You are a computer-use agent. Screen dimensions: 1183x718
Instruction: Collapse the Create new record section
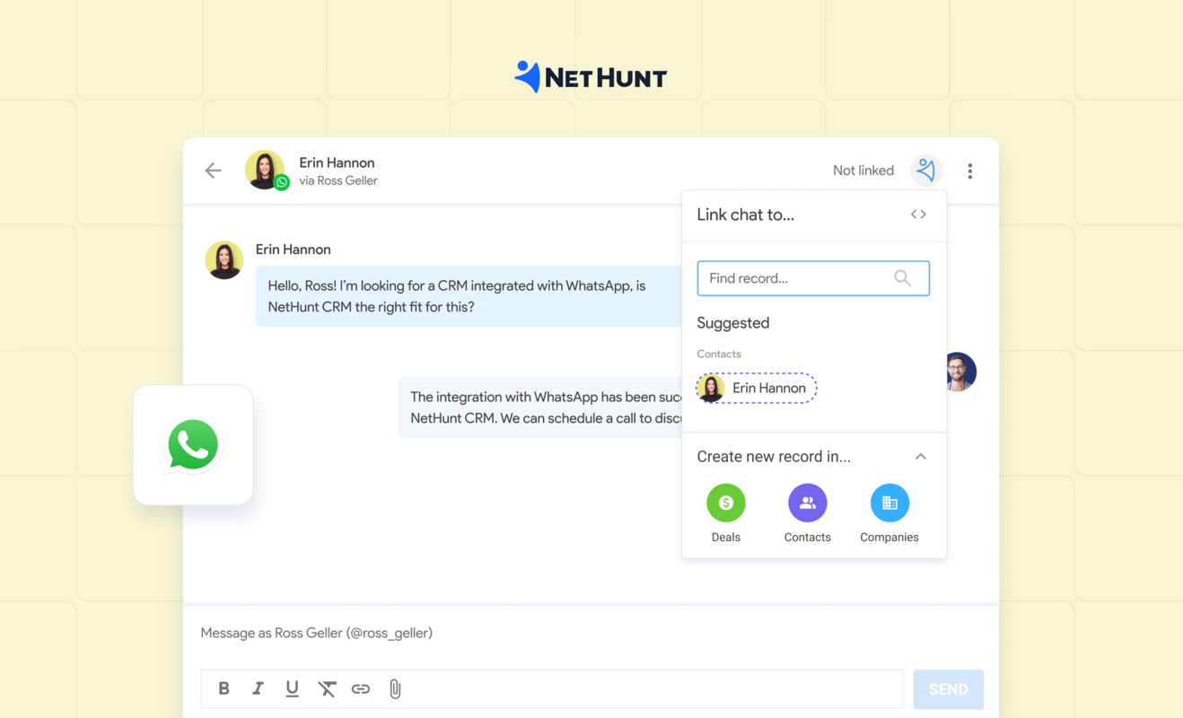(920, 456)
